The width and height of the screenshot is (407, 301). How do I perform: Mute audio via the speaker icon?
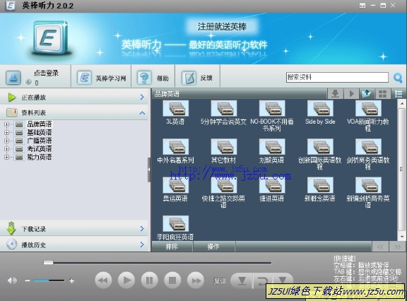pyautogui.click(x=12, y=281)
